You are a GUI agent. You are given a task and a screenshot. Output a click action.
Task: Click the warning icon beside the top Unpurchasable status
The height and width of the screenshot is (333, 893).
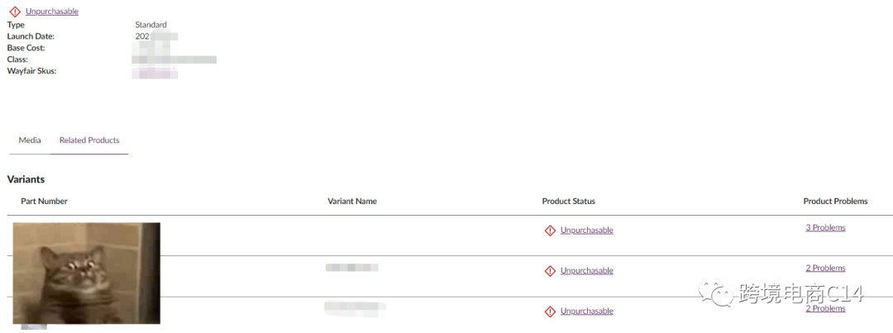[15, 12]
